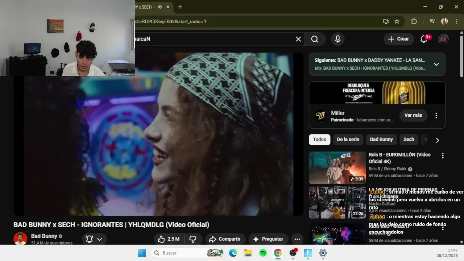Dislike the video
Viewport: 464px width, 261px height.
[x=193, y=239]
